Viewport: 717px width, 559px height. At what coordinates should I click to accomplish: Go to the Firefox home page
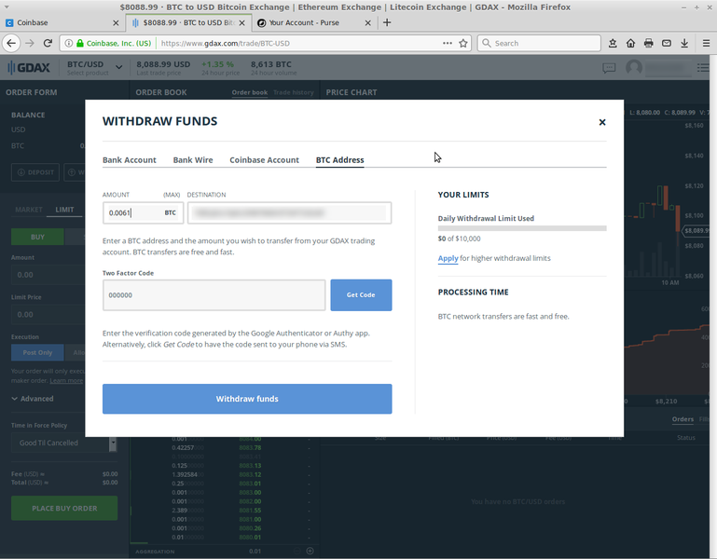click(x=630, y=43)
